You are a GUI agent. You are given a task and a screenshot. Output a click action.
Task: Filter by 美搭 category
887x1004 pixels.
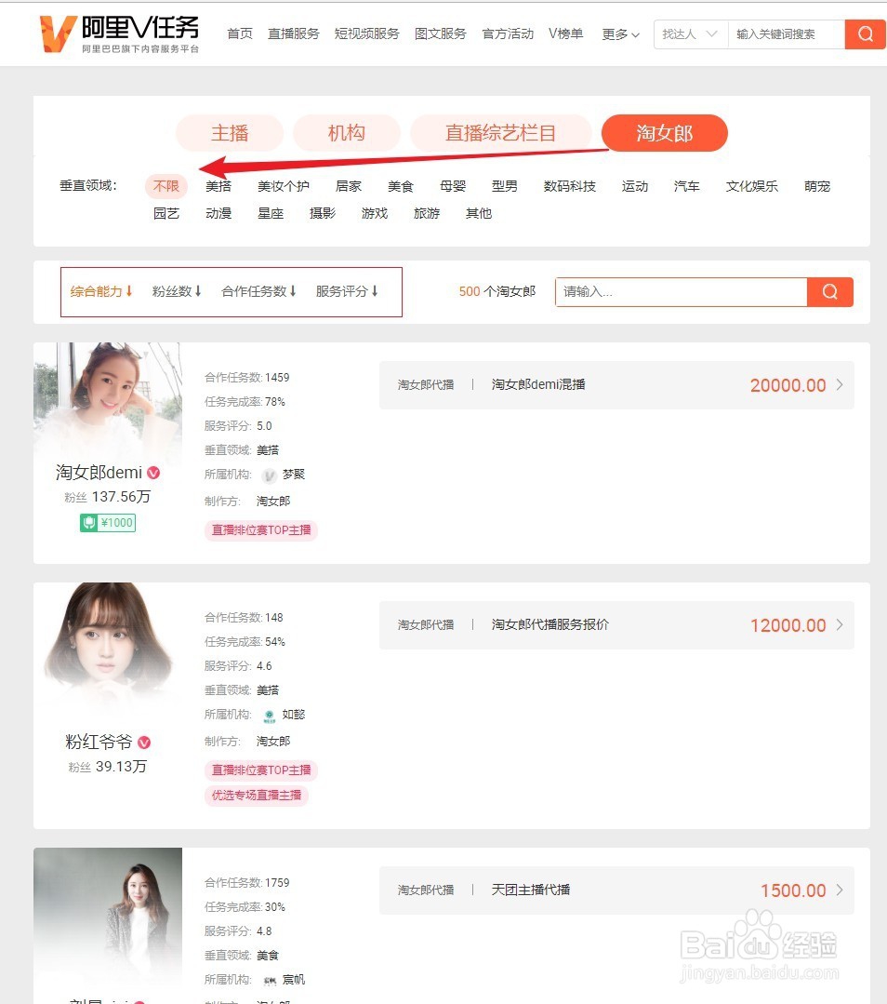click(x=218, y=186)
